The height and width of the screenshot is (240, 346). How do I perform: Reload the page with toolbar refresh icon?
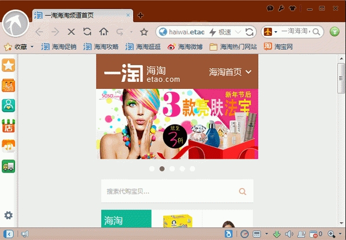click(87, 32)
